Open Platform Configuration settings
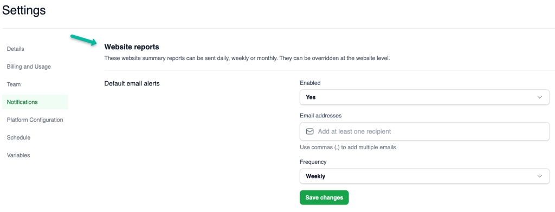The width and height of the screenshot is (555, 212). click(35, 120)
